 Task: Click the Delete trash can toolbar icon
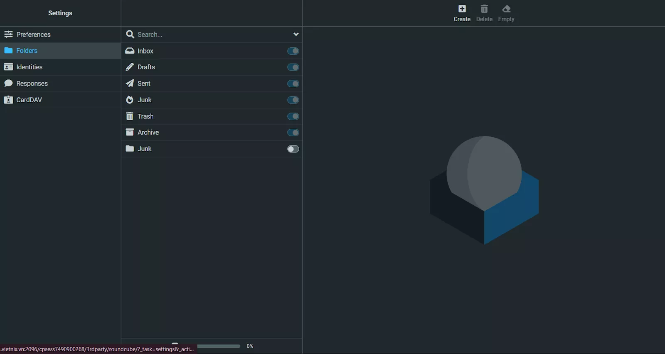click(484, 9)
